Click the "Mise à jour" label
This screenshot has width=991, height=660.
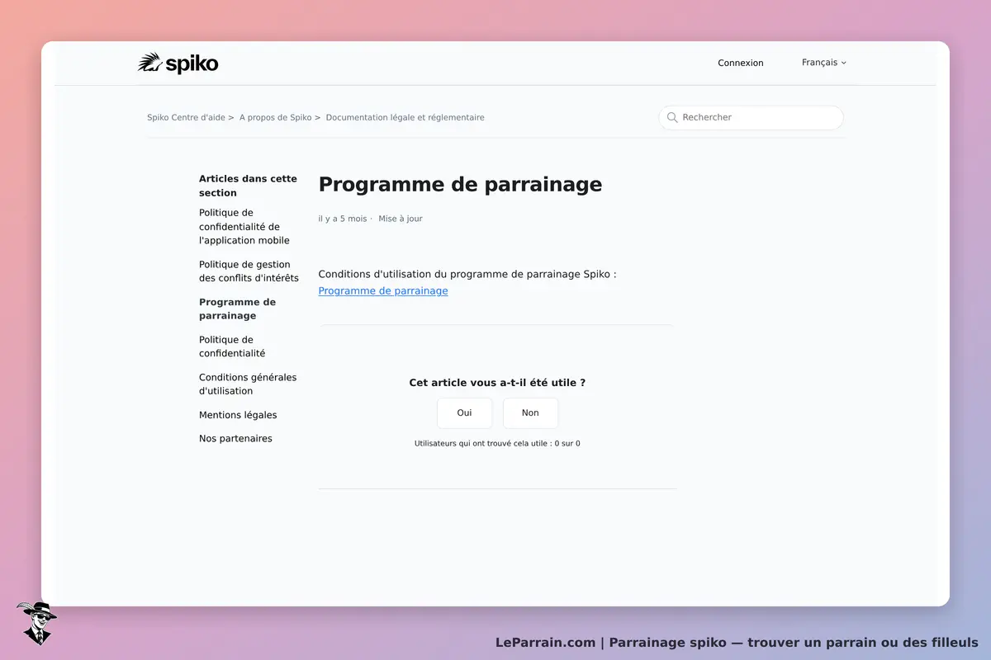(x=401, y=219)
